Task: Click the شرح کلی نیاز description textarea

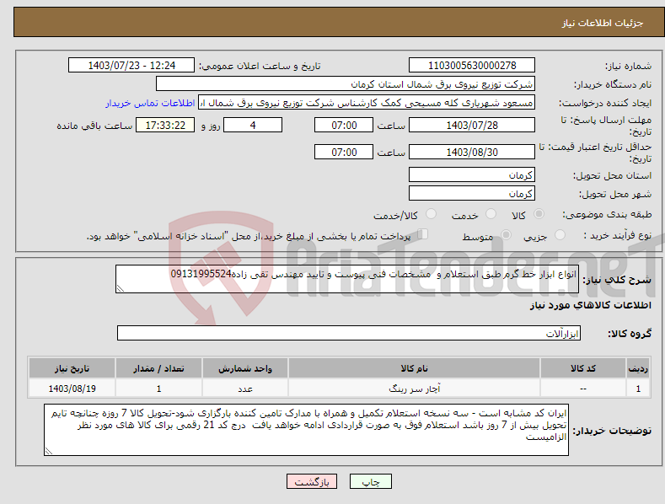Action: (347, 279)
